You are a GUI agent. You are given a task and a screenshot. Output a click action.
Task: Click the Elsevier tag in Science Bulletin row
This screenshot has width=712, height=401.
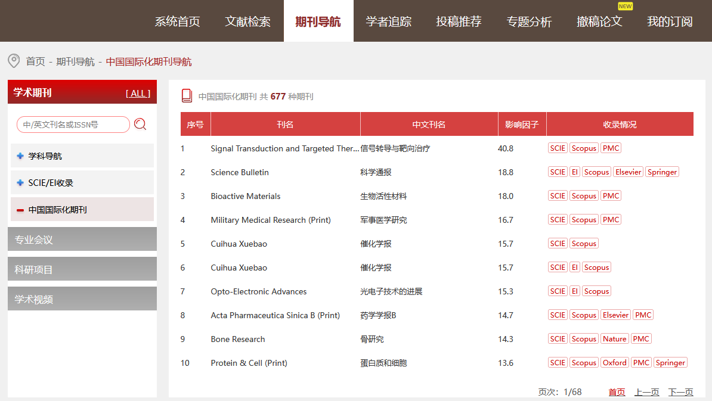tap(629, 172)
